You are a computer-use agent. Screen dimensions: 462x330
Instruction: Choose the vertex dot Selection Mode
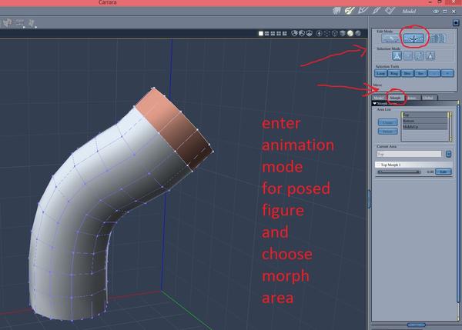tap(408, 55)
